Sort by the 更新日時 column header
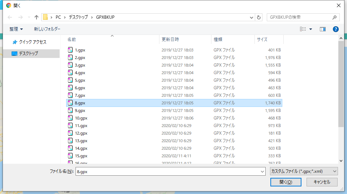Image resolution: width=347 pixels, height=194 pixels. [x=170, y=40]
